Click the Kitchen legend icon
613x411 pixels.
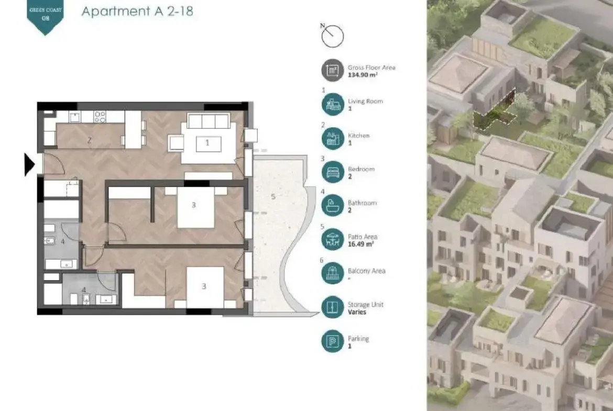coord(333,138)
